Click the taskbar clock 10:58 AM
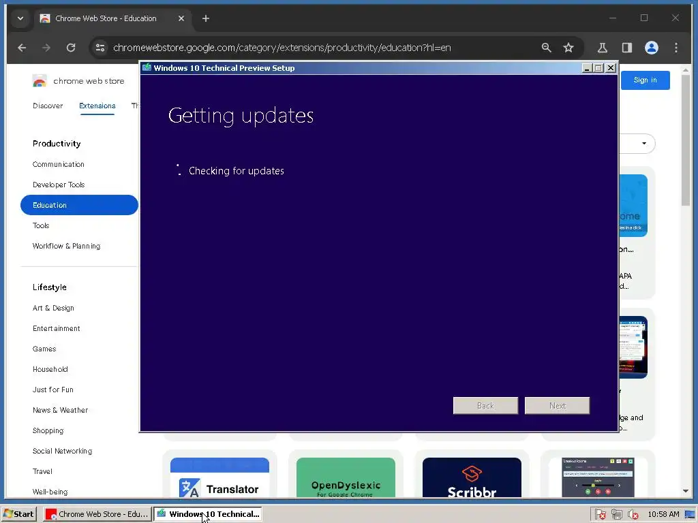698x523 pixels. (663, 514)
